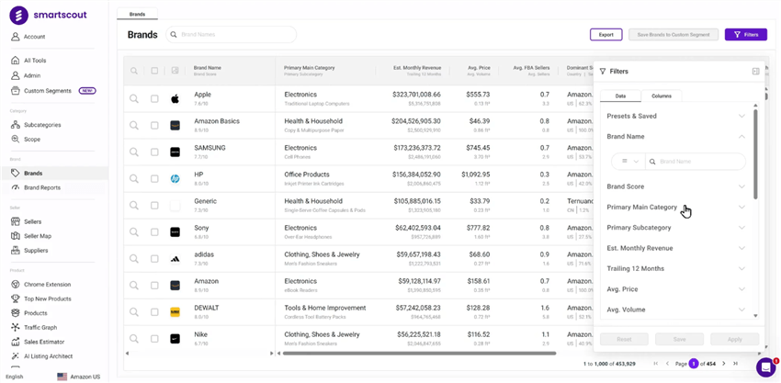Collapse the Filters panel side icon
Screen dimensions: 781x383
[x=755, y=72]
